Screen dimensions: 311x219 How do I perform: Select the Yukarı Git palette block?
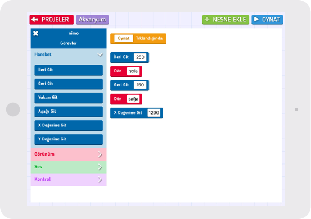click(x=69, y=98)
